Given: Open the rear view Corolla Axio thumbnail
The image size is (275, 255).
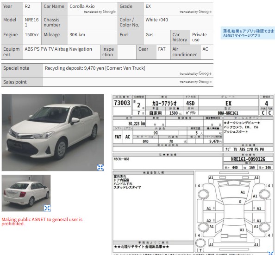Looking at the screenshot, I should [x=26, y=193].
